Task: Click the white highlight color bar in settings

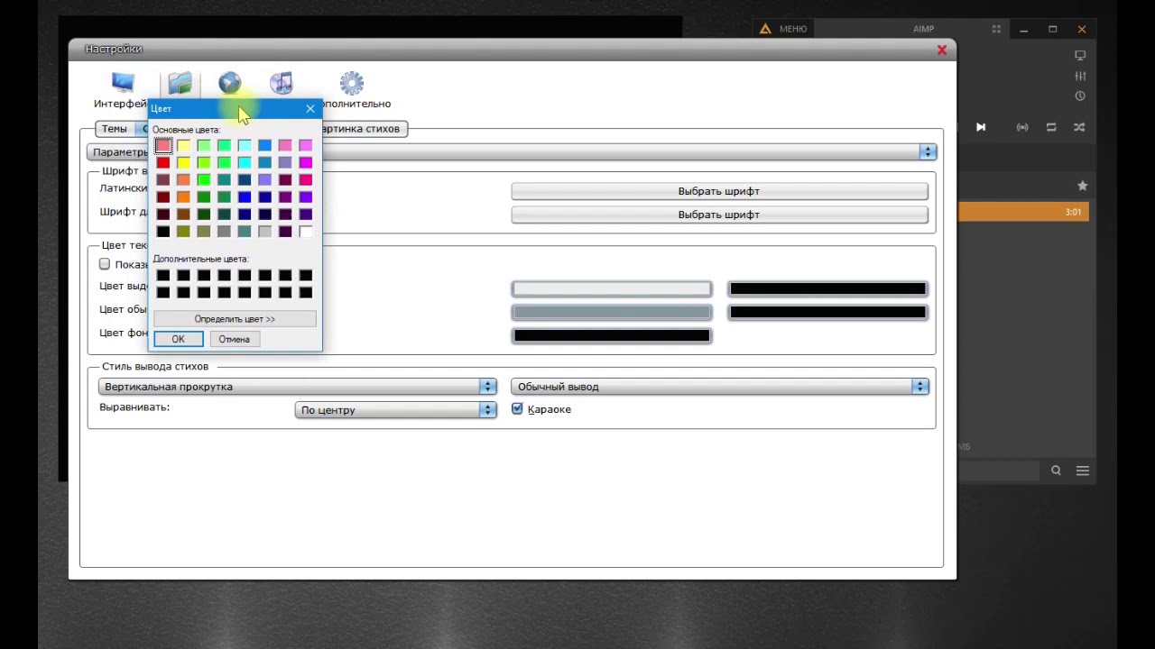Action: coord(612,289)
